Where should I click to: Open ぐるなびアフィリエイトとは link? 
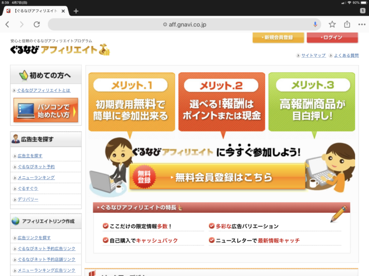coord(44,91)
